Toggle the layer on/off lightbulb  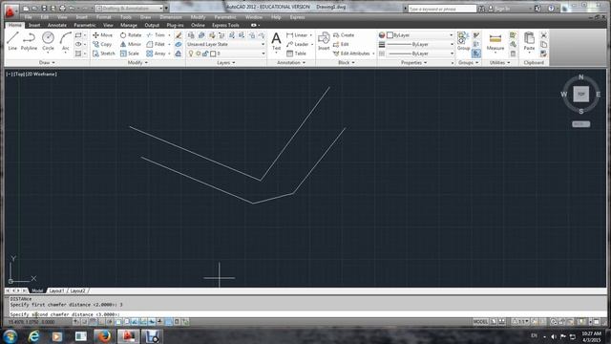coord(191,54)
